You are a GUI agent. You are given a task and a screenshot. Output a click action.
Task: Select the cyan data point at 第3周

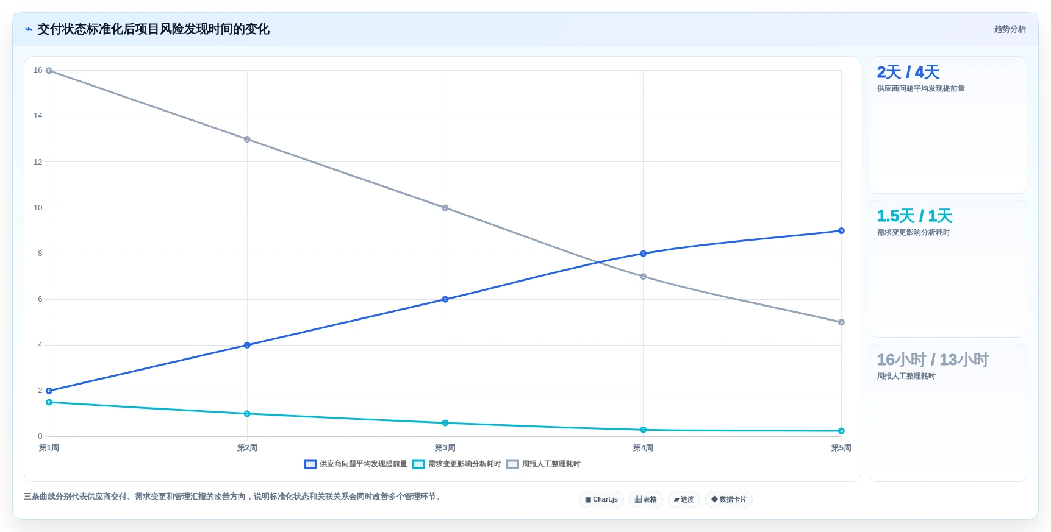click(x=445, y=423)
